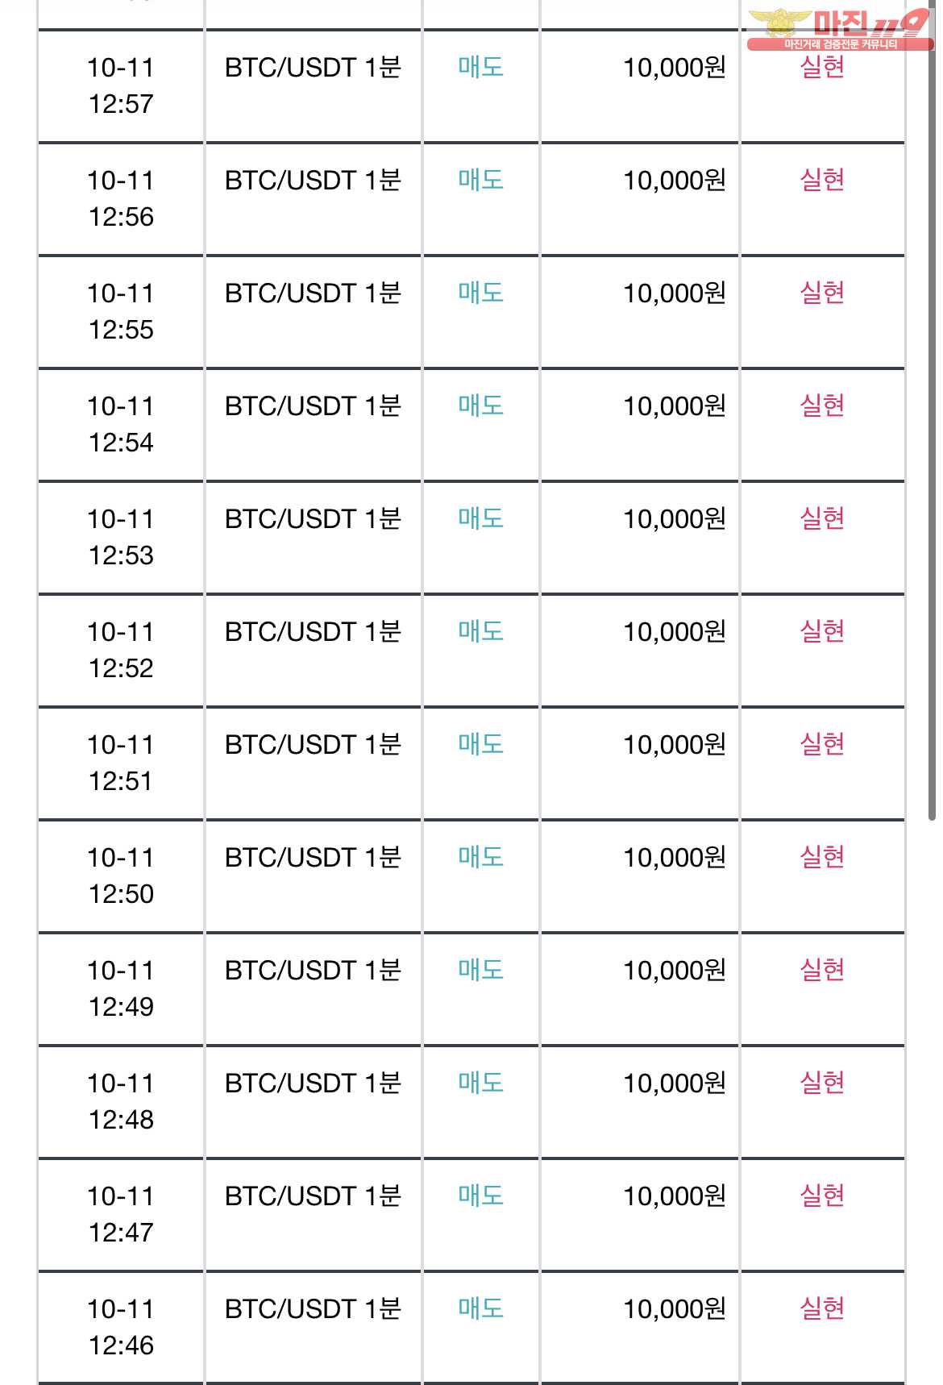This screenshot has width=943, height=1385.
Task: Click BTC/USDT 1분 in the 12:54 row
Action: pyautogui.click(x=313, y=406)
